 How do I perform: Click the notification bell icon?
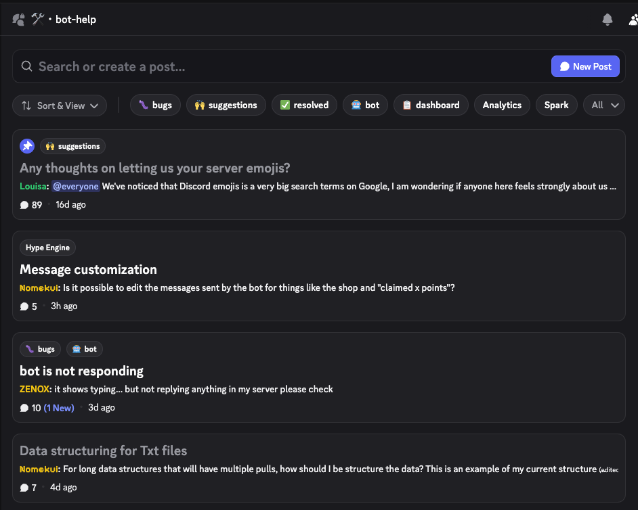tap(608, 20)
